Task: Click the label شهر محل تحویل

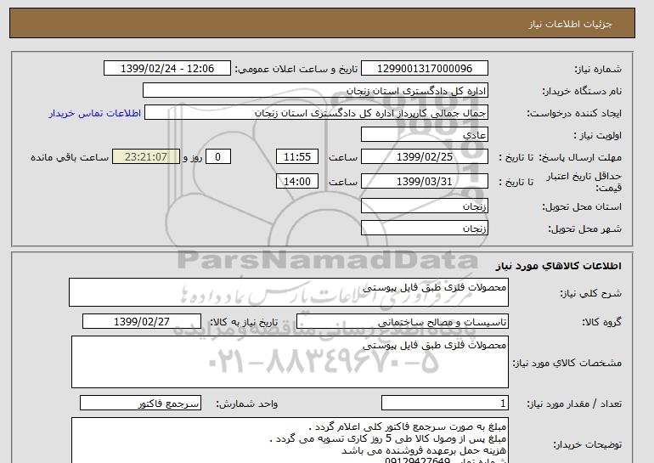Action: pyautogui.click(x=584, y=229)
